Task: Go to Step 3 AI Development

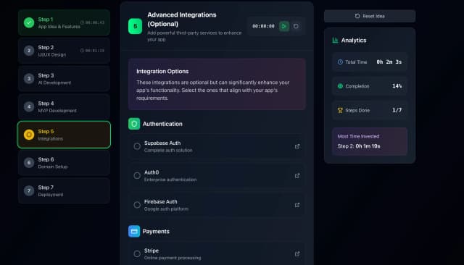Action: coord(64,79)
